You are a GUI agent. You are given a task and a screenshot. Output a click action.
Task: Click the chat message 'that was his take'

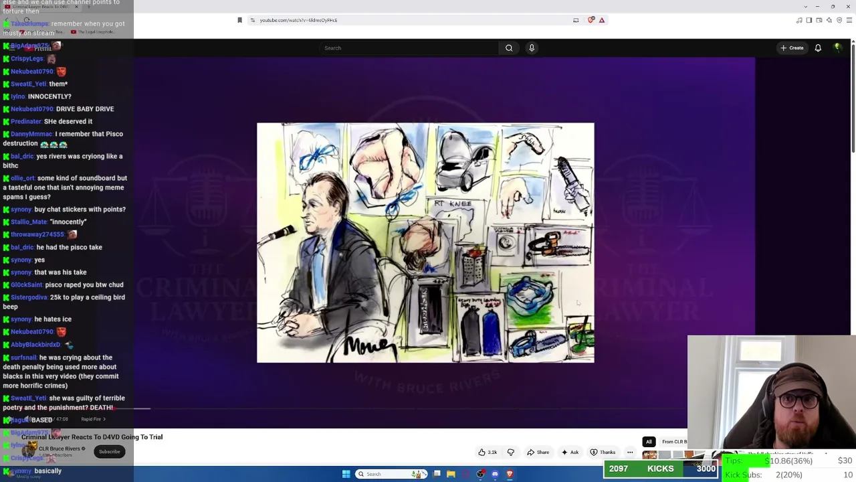coord(60,272)
